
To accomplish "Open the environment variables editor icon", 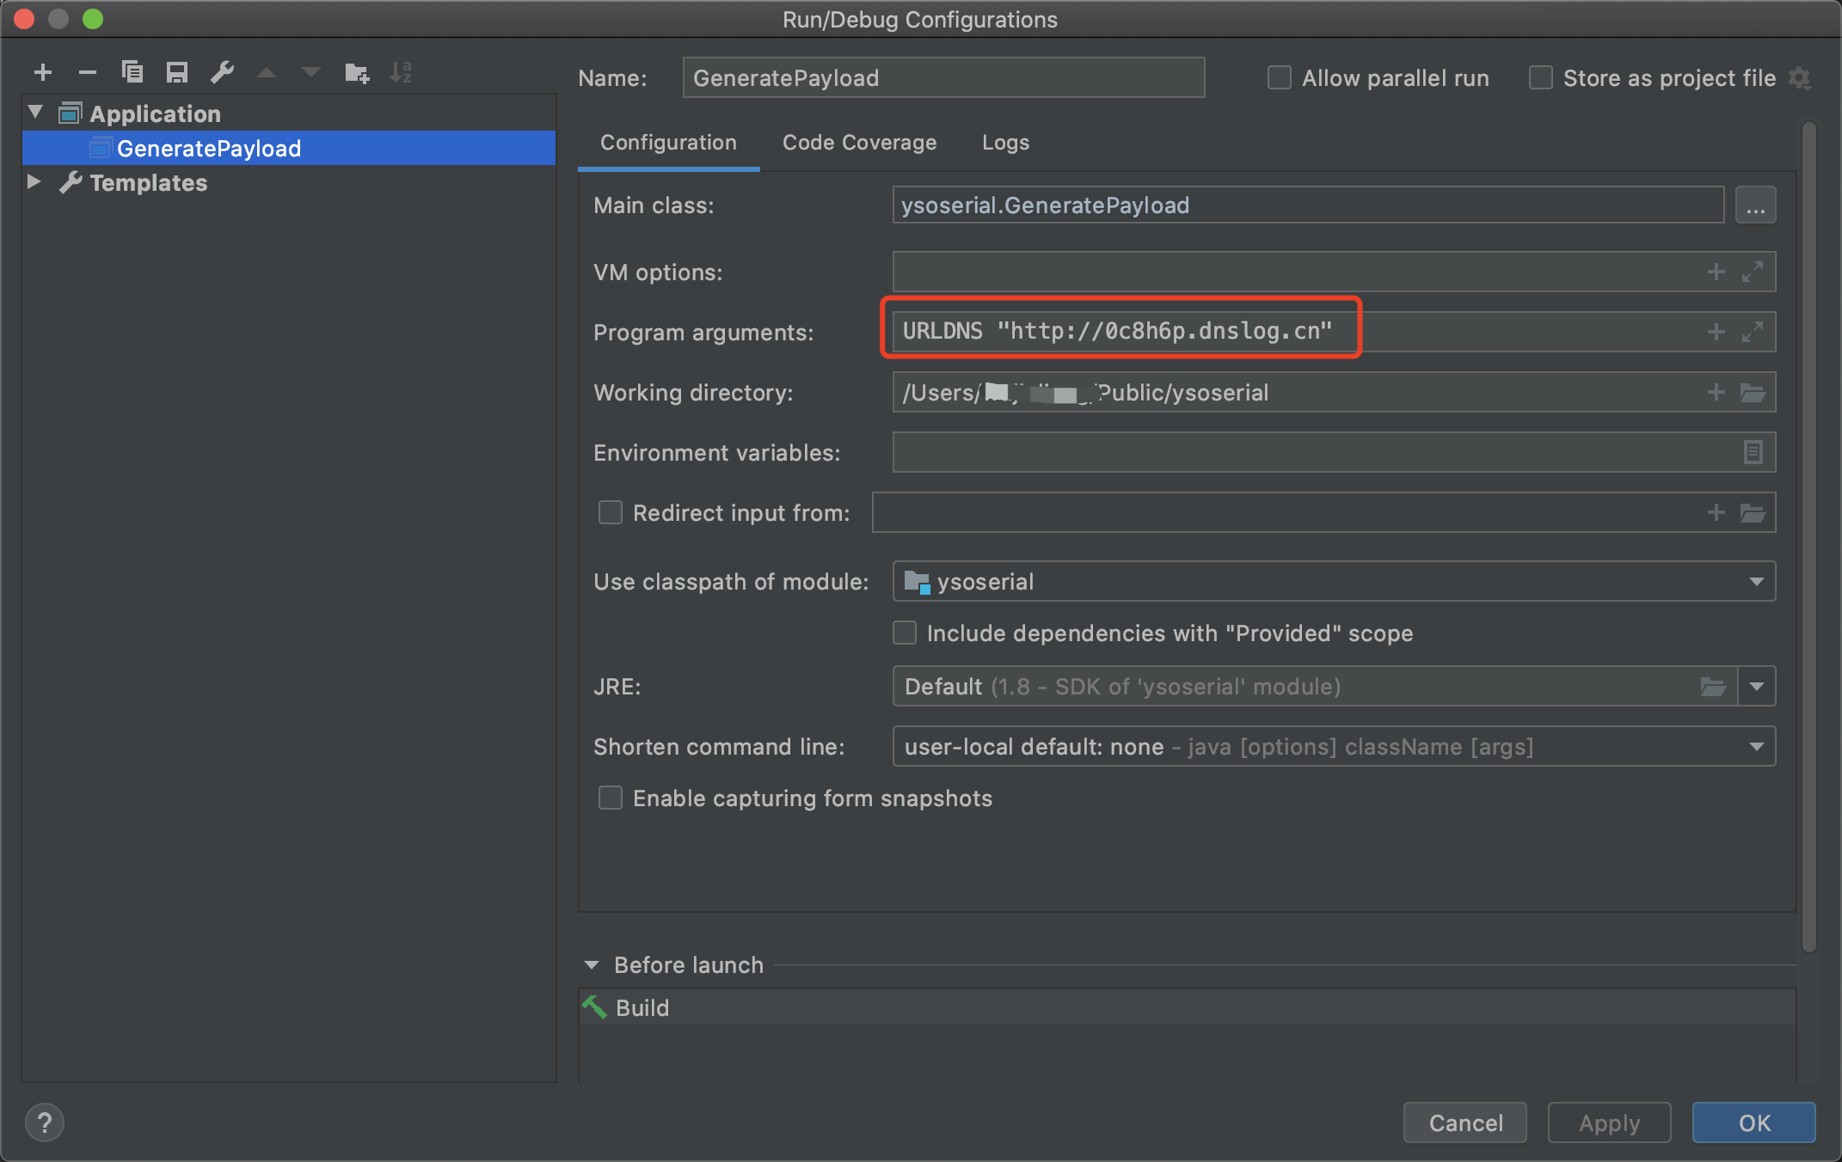I will click(x=1753, y=452).
